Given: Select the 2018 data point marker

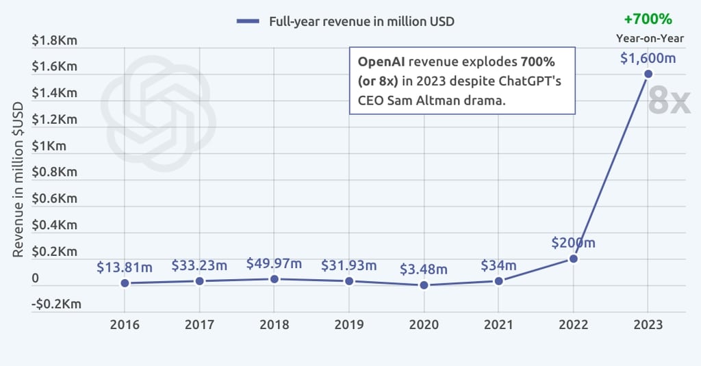Looking at the screenshot, I should [x=274, y=279].
